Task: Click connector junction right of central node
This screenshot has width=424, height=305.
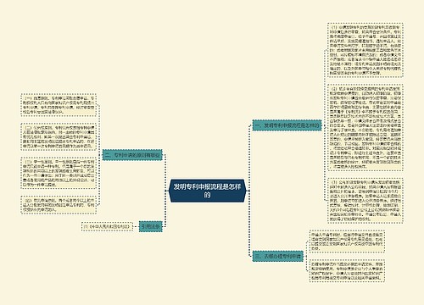Action: coord(248,191)
